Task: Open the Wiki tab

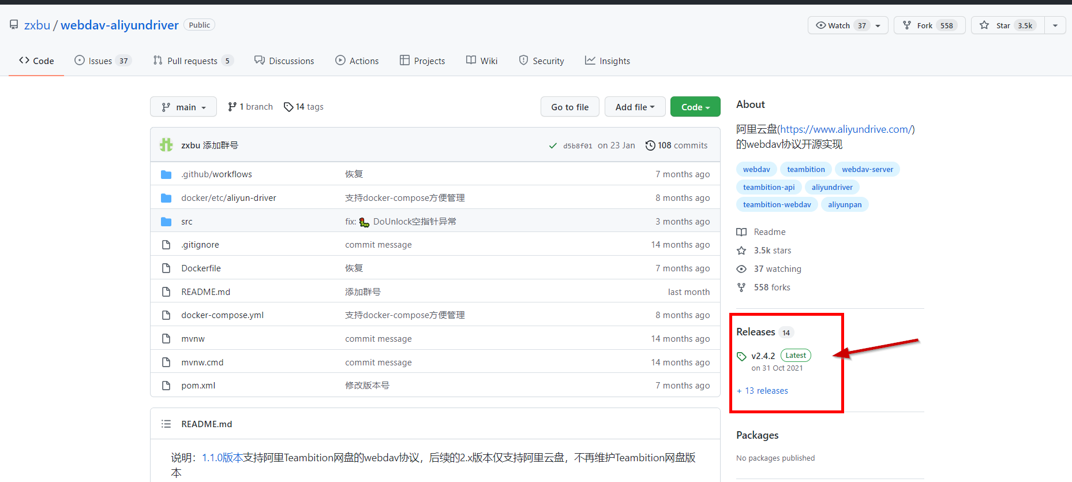Action: [x=482, y=61]
